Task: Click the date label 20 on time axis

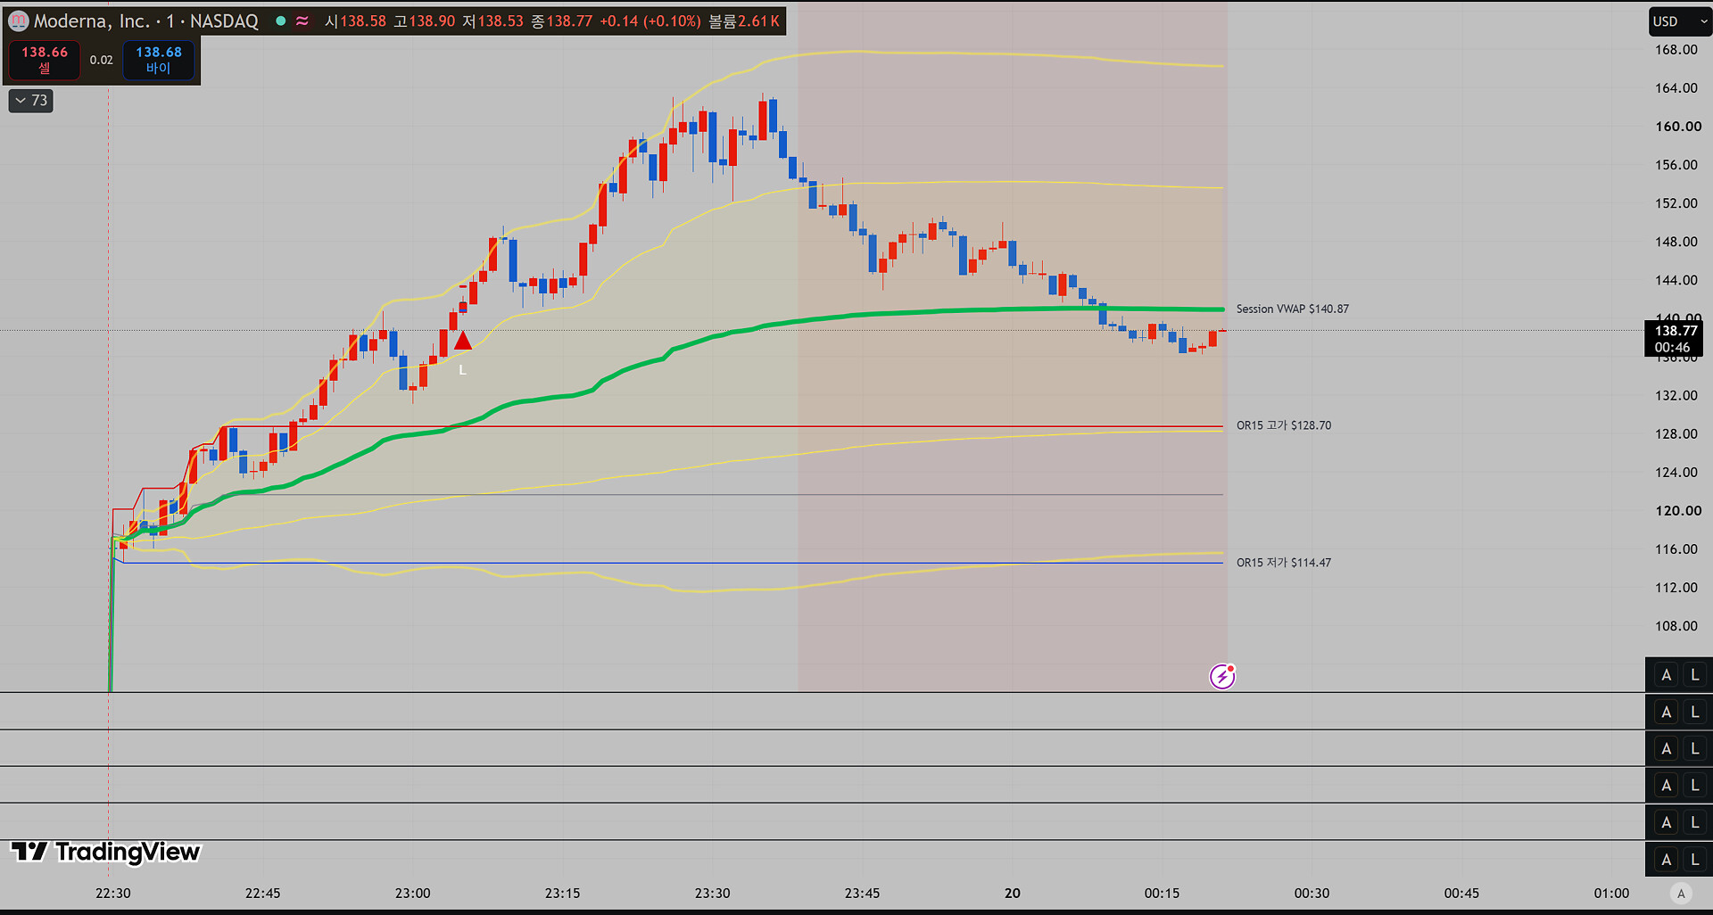Action: (x=1013, y=894)
